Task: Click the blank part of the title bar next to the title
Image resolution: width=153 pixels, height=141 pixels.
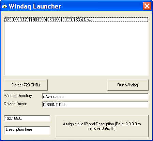Action: pos(102,6)
